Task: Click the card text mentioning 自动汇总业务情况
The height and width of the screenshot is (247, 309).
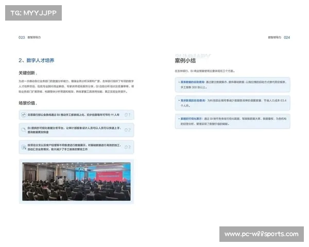Action: 74,147
